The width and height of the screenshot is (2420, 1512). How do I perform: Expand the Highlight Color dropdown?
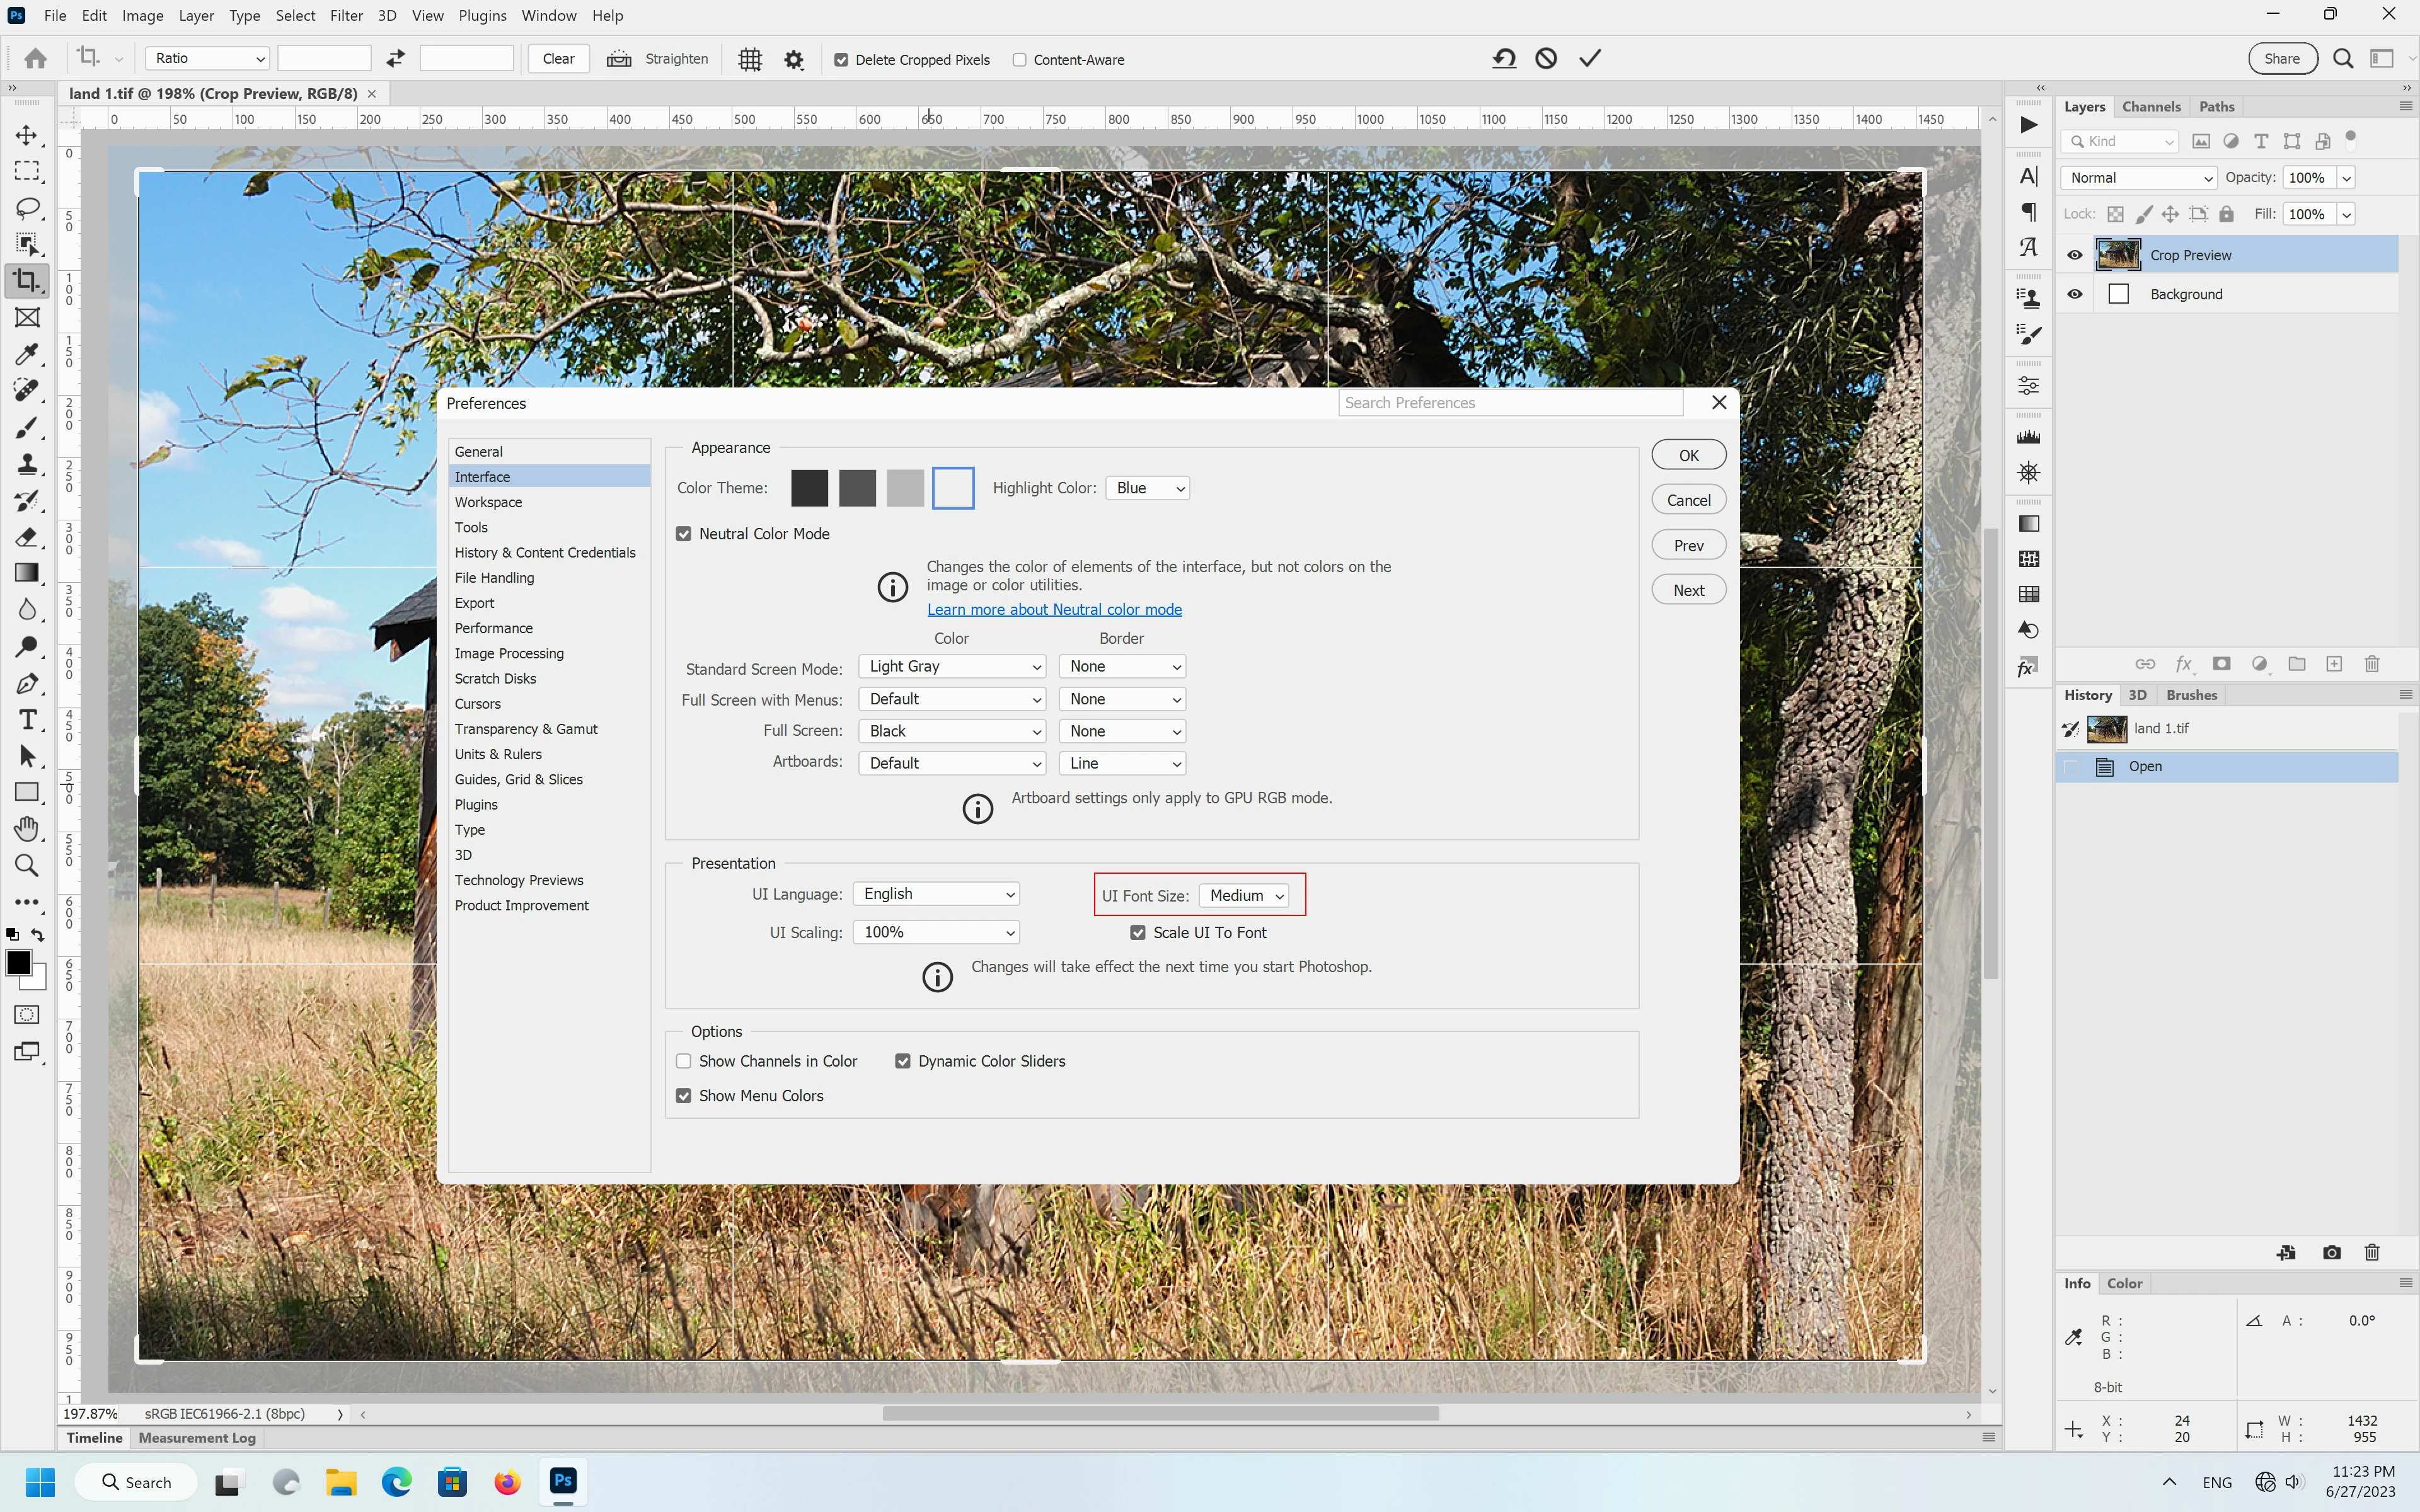1147,488
